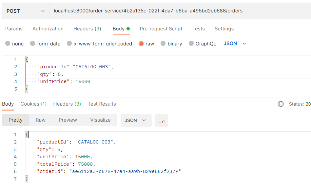
Task: Open the Params tab
Action: tap(14, 29)
